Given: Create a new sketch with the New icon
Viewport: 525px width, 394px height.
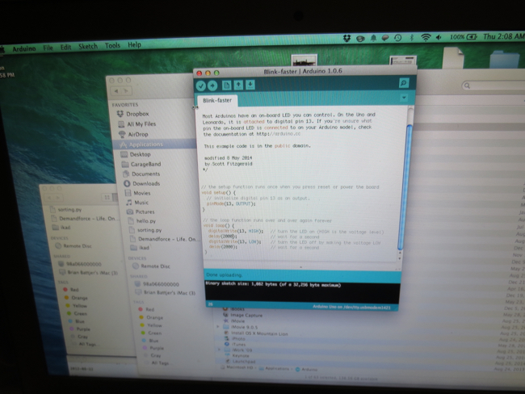Looking at the screenshot, I should coord(227,86).
